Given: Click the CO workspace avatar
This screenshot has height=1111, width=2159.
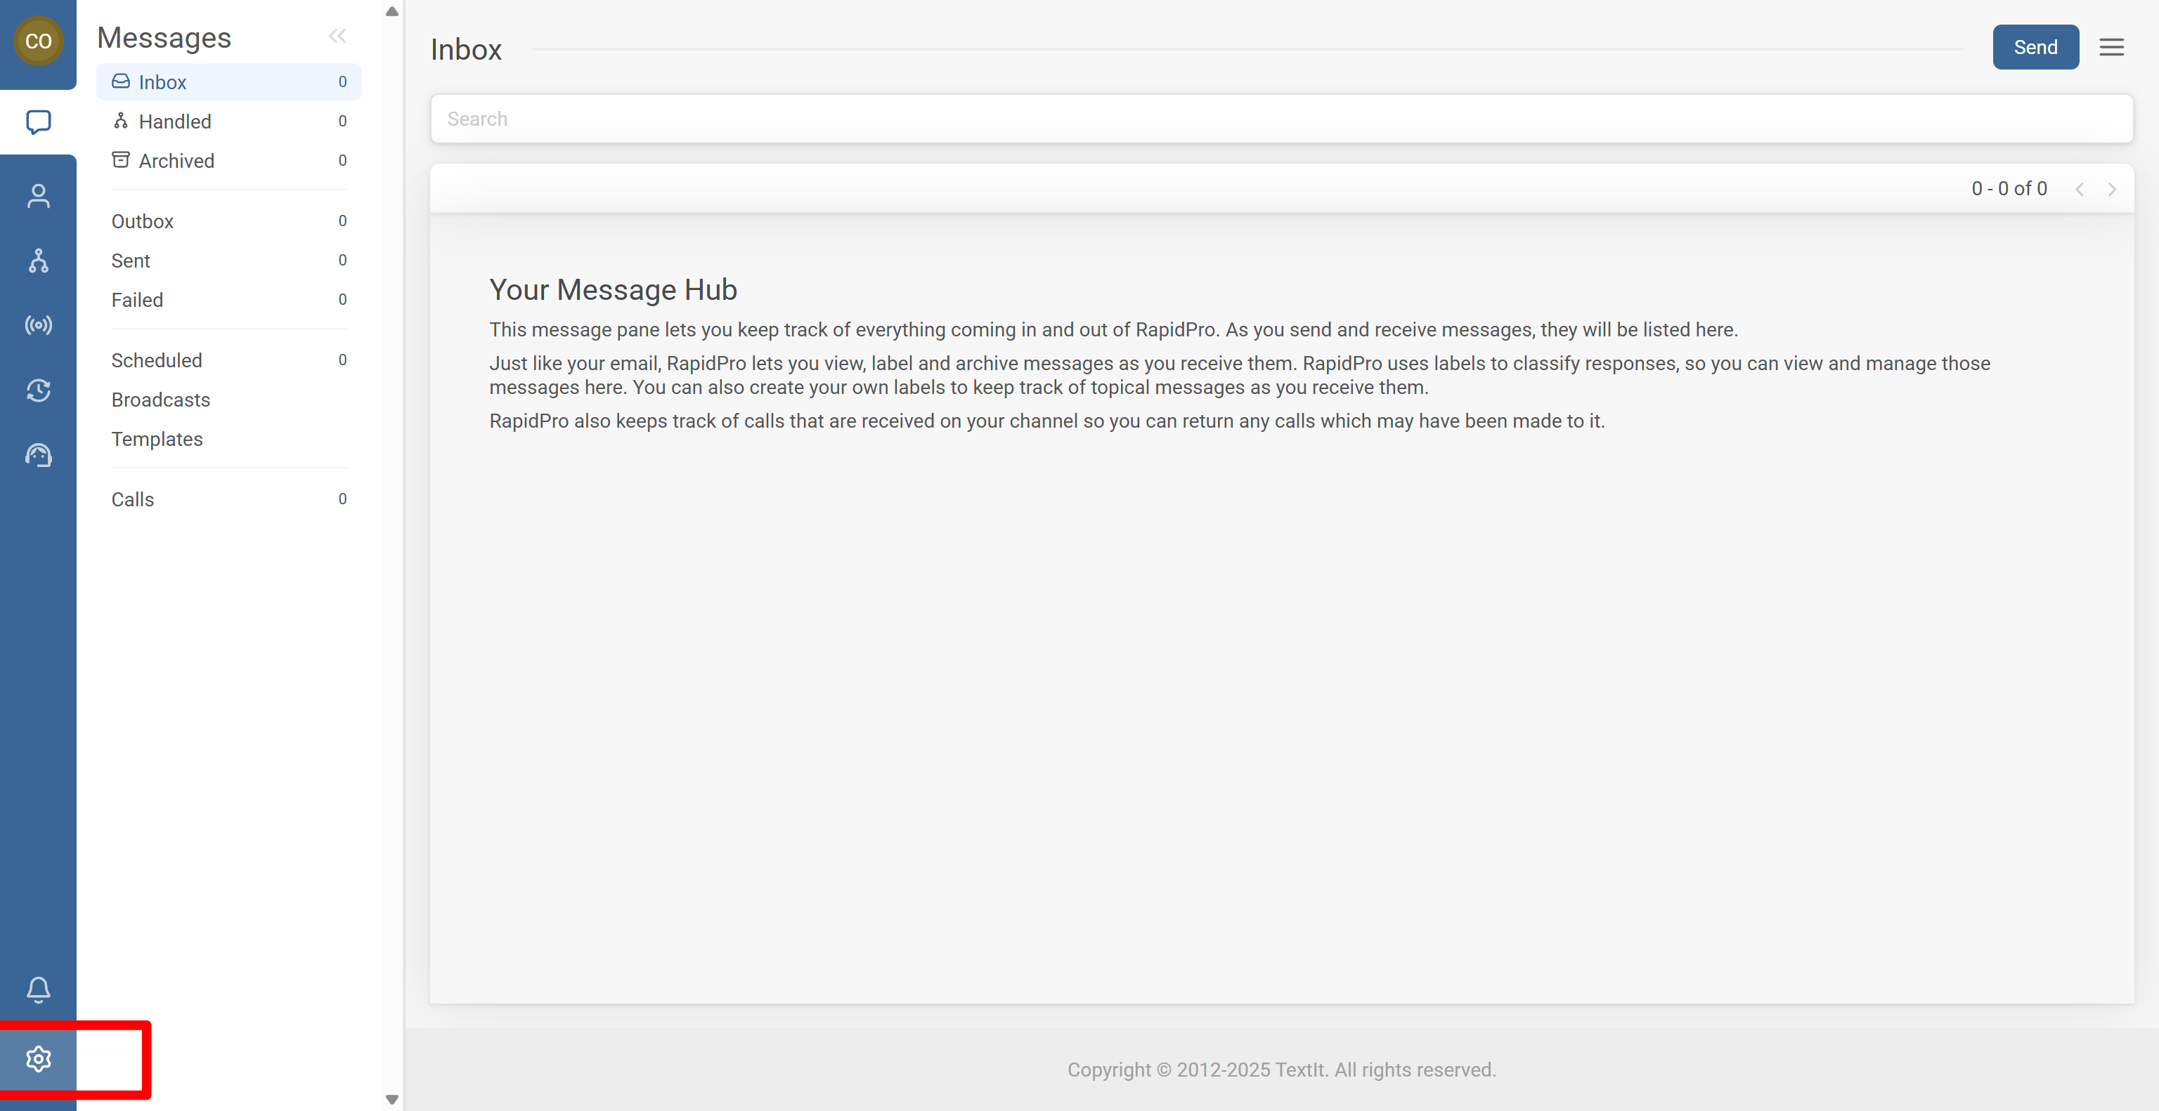Looking at the screenshot, I should coord(38,40).
